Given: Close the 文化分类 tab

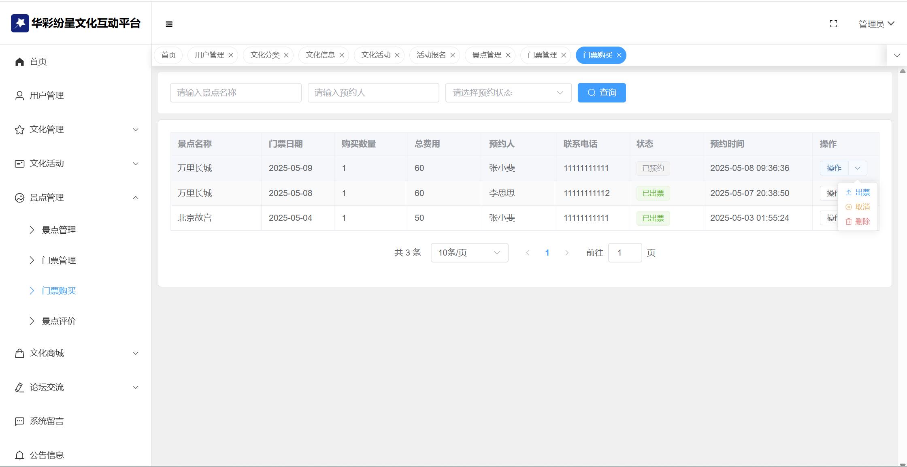Looking at the screenshot, I should pyautogui.click(x=286, y=55).
